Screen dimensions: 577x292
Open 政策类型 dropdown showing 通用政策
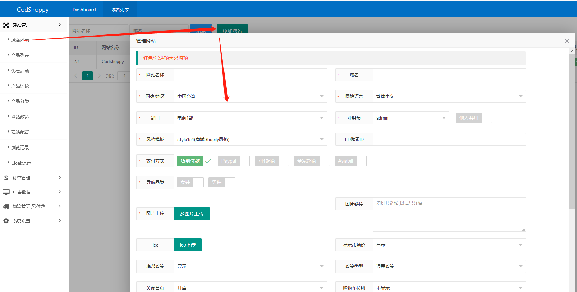[449, 266]
